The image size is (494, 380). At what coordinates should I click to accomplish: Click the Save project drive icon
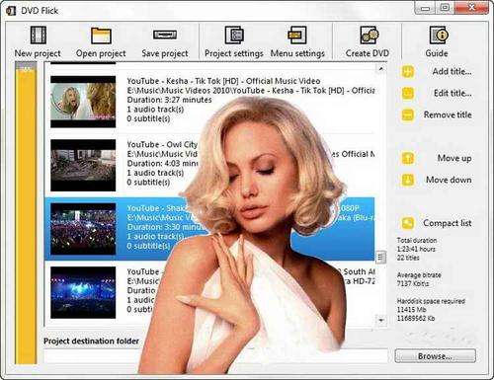click(x=165, y=35)
